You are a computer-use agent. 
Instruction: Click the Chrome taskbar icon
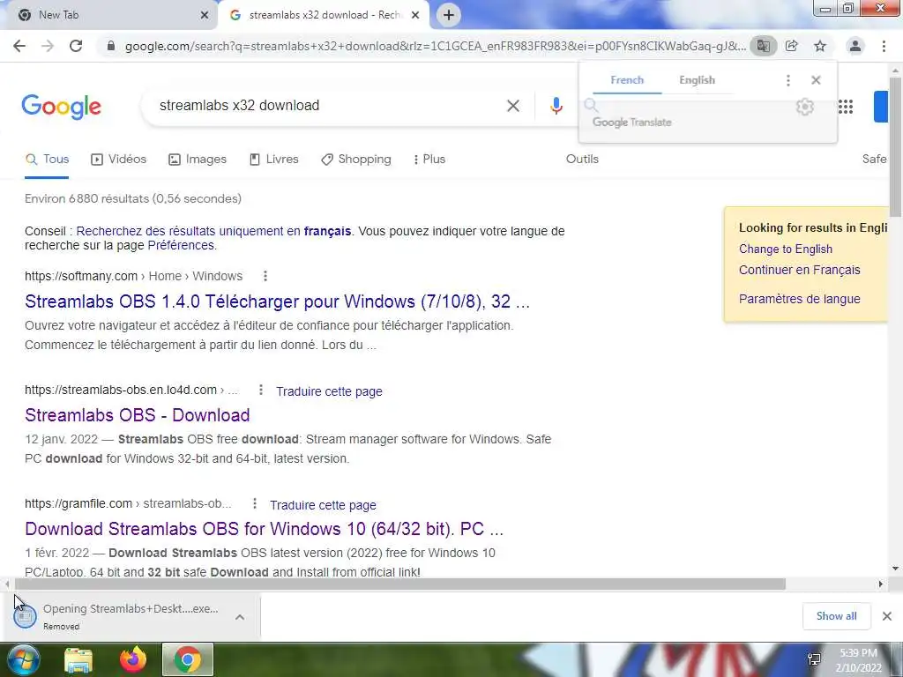188,659
